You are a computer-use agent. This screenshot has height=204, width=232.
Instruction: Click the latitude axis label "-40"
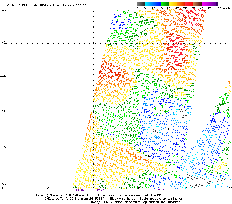[x=3, y=10]
